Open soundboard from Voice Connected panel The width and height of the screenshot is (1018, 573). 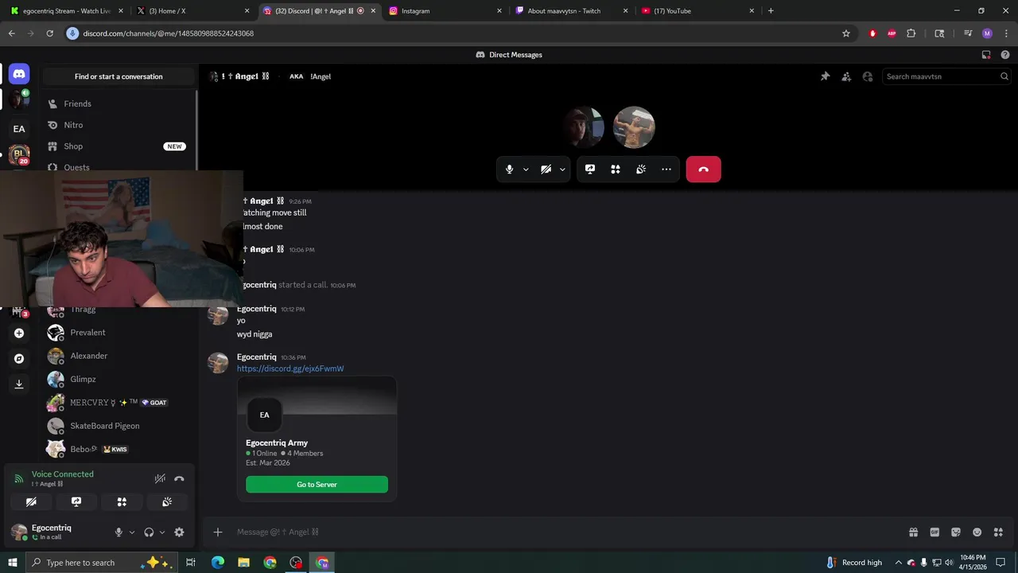[x=167, y=502]
